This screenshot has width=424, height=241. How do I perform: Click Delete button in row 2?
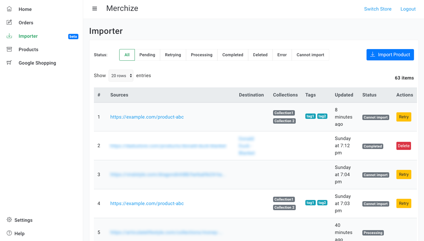tap(404, 146)
